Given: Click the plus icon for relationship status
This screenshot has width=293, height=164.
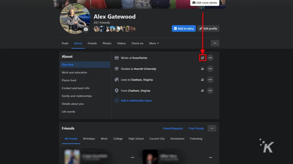Looking at the screenshot, I should click(x=116, y=101).
